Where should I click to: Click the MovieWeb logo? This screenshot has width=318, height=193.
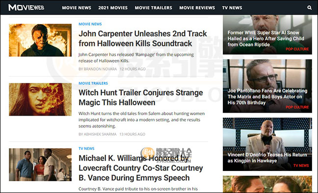click(26, 7)
